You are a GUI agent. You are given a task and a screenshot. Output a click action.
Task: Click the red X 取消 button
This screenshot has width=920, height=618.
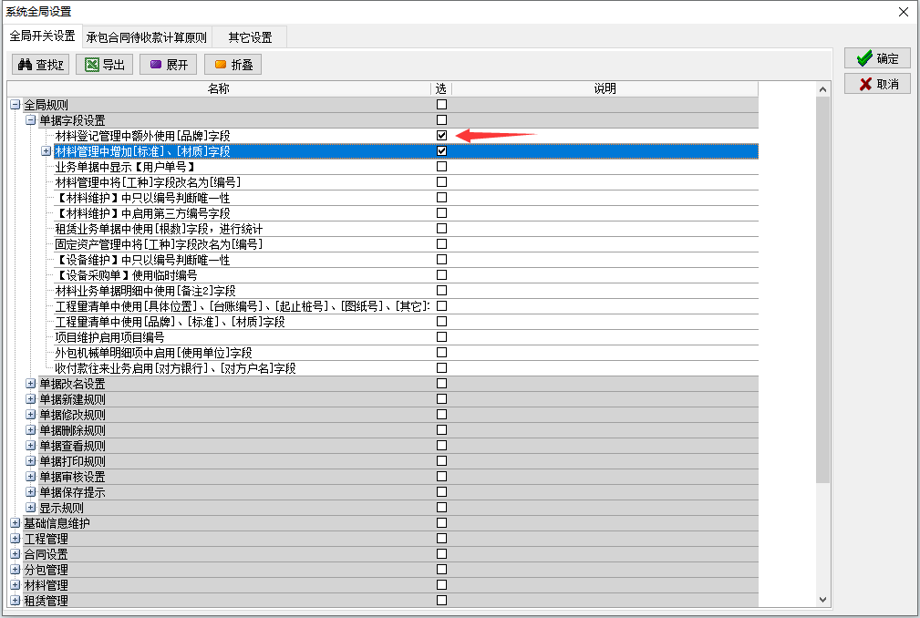pos(877,84)
